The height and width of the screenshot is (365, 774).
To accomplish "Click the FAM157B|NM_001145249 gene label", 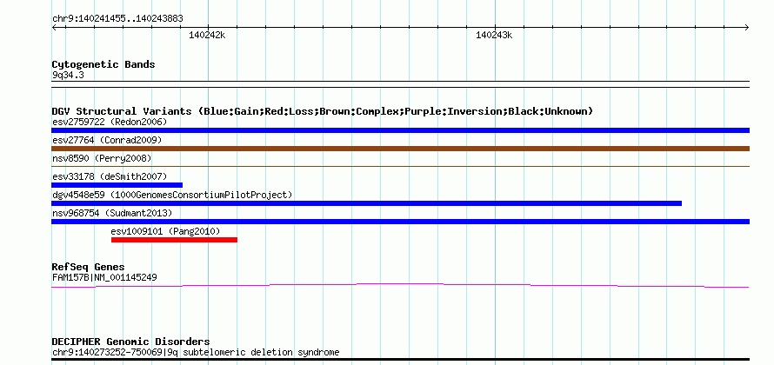I will pos(104,278).
